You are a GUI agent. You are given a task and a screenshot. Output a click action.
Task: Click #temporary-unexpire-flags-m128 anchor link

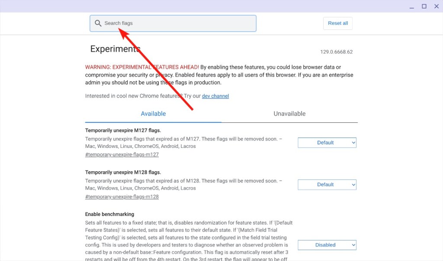click(x=122, y=196)
